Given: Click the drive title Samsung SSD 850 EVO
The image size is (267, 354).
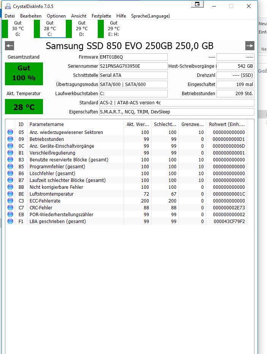Looking at the screenshot, I should (129, 46).
